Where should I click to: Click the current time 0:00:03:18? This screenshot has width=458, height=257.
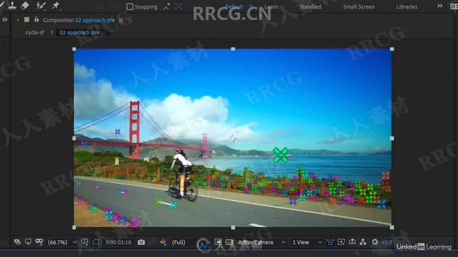pos(118,242)
